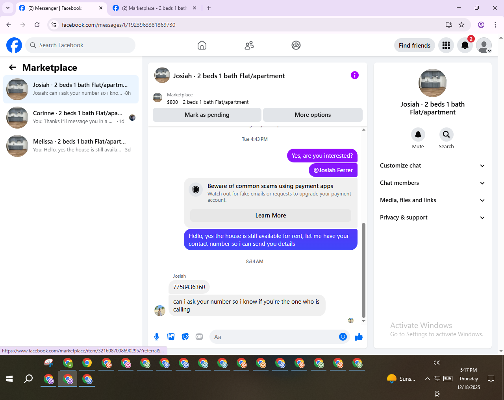Go back using the Marketplace arrow

tap(13, 67)
